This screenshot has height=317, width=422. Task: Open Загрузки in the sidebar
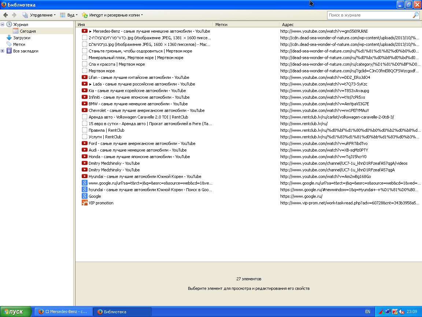[x=22, y=38]
